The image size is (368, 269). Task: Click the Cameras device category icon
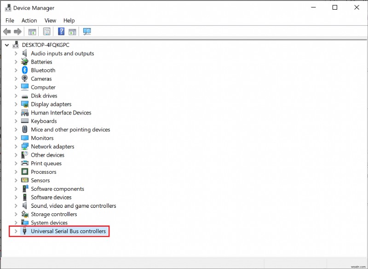(24, 79)
